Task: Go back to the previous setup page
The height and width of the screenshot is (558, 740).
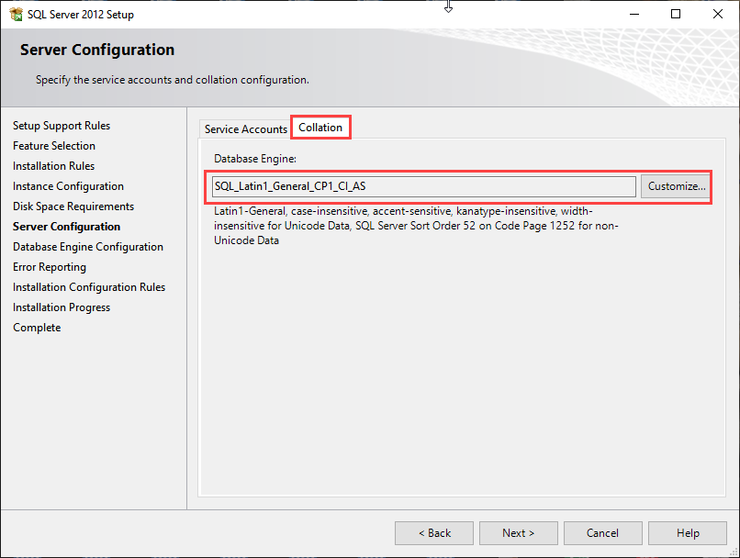Action: click(x=434, y=533)
